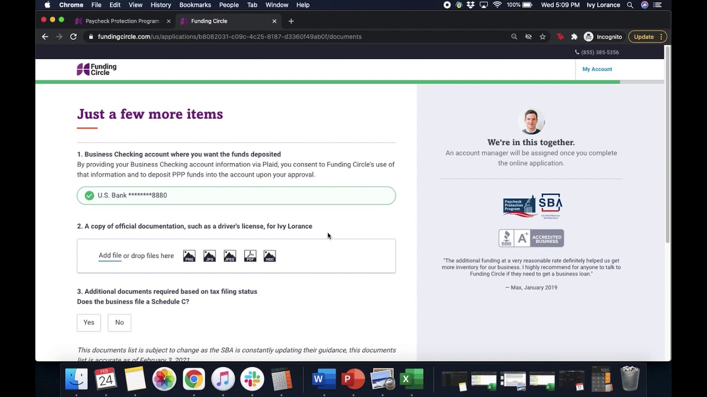The width and height of the screenshot is (707, 397).
Task: Click the Add file link
Action: pyautogui.click(x=110, y=255)
